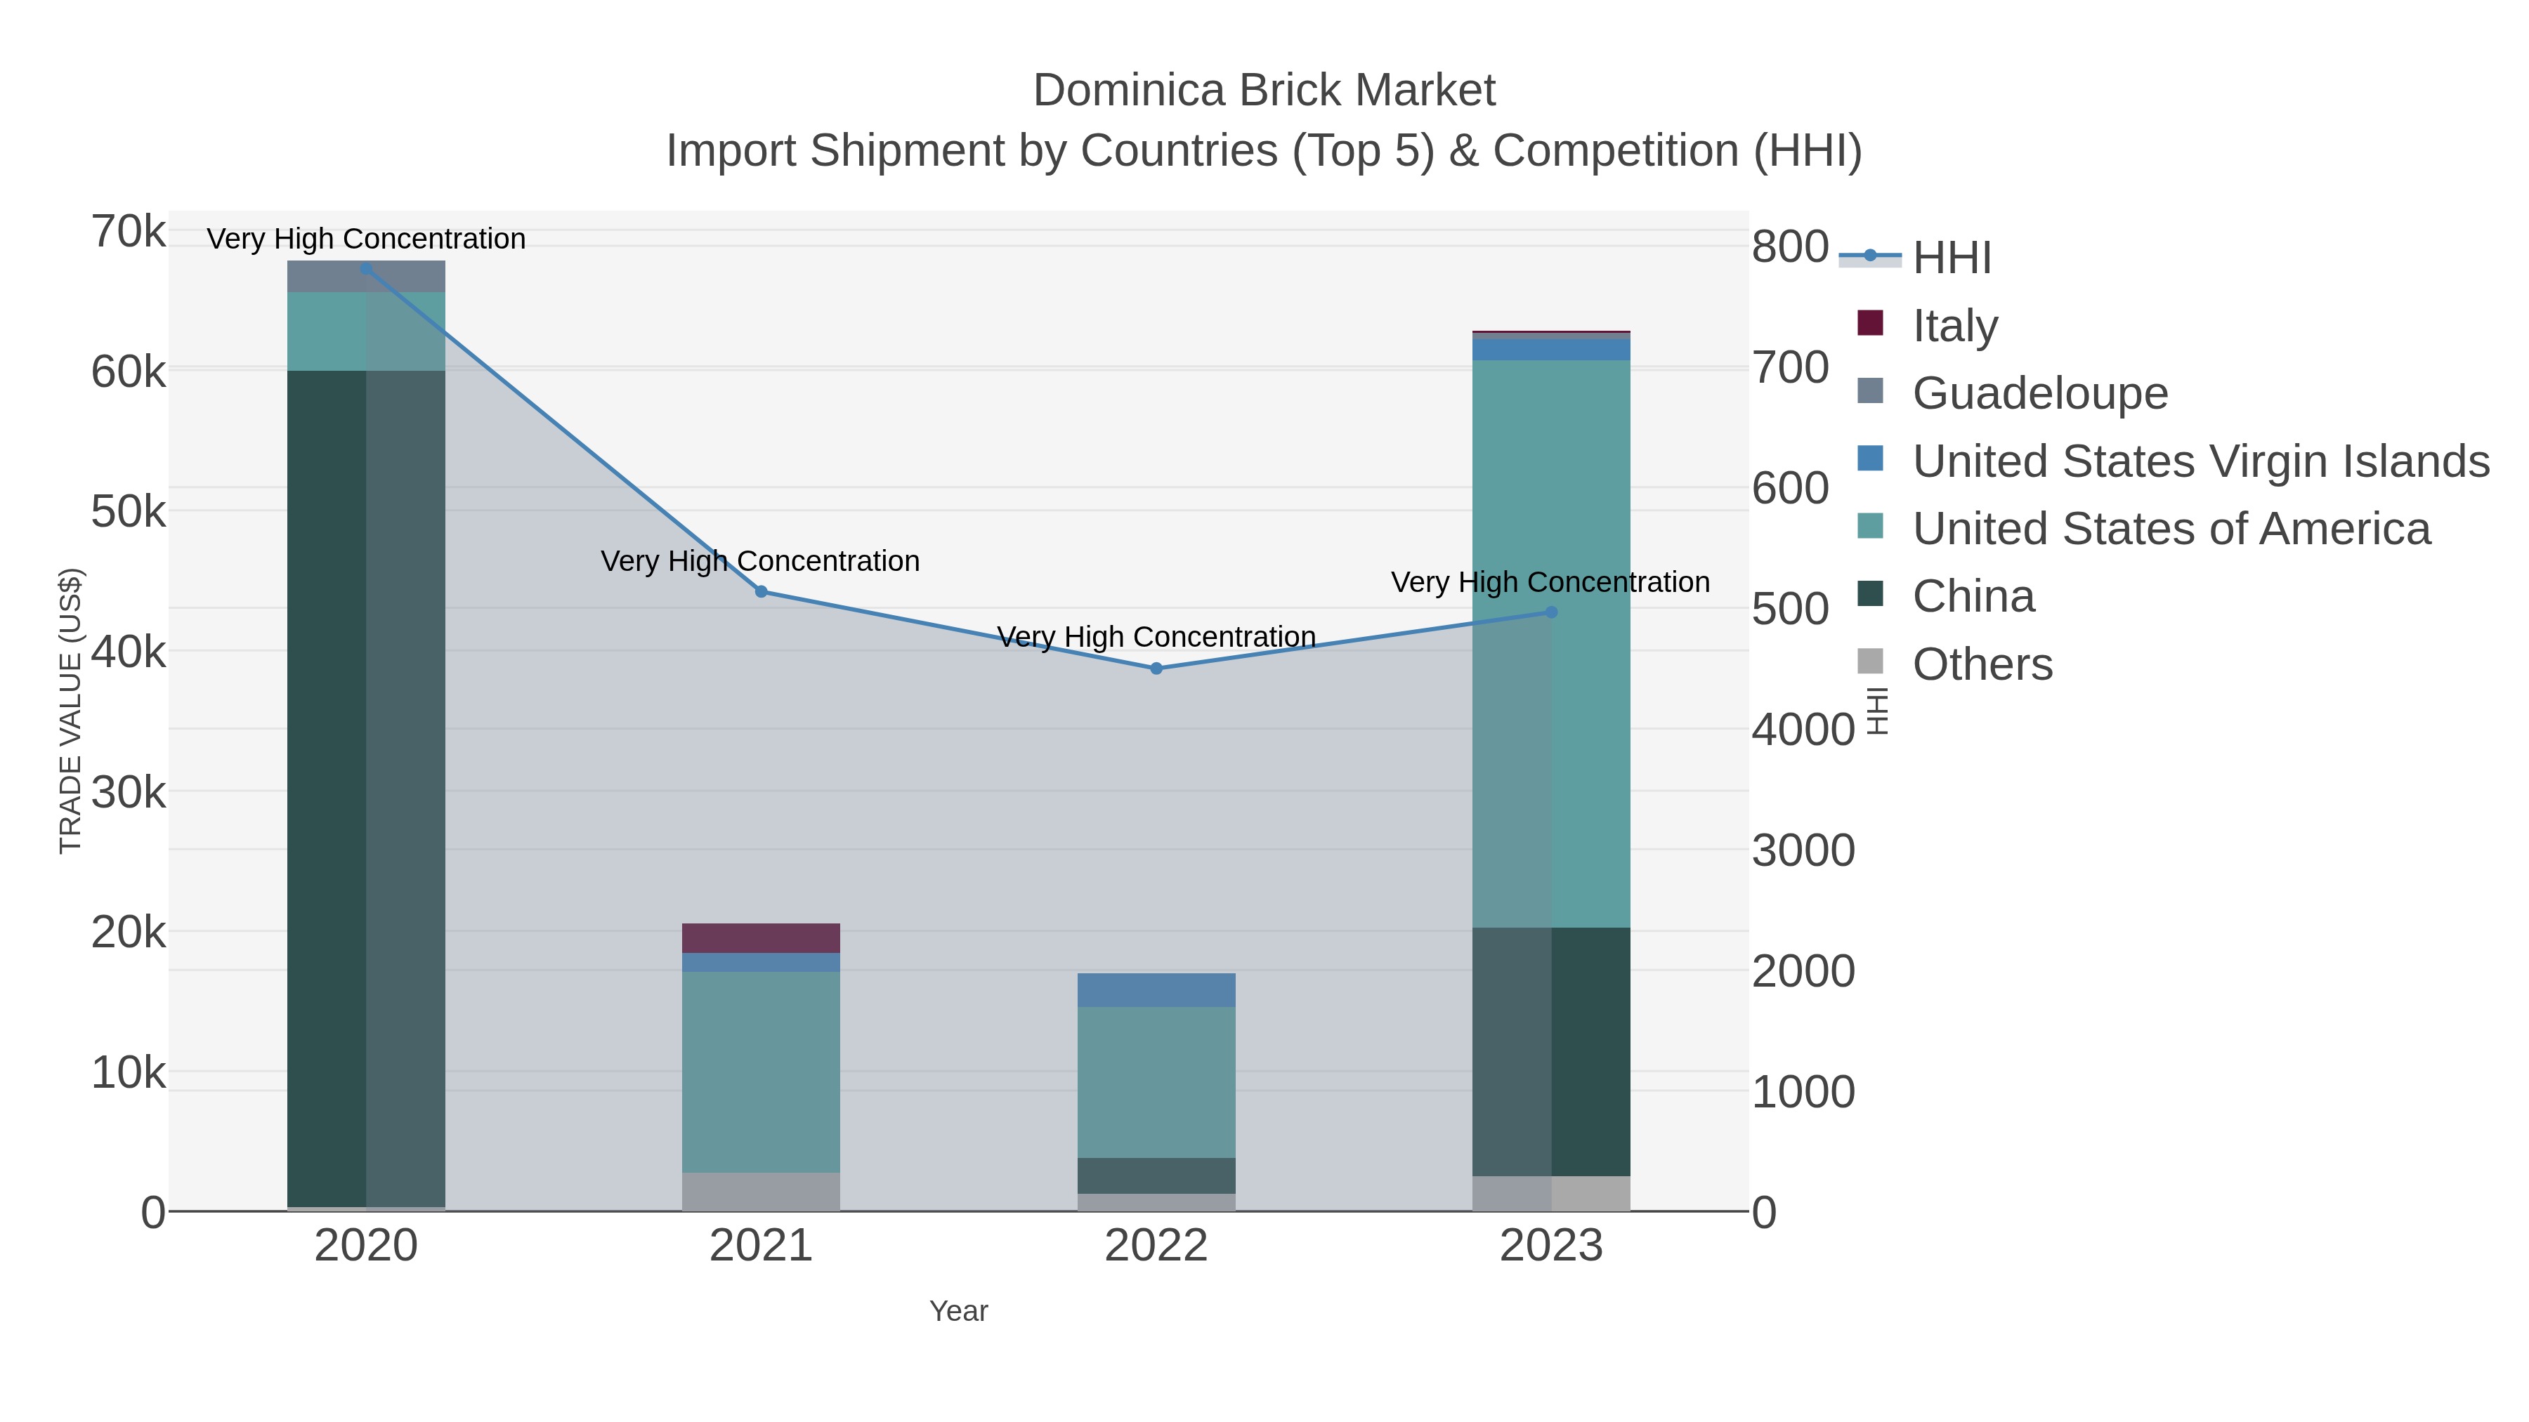Toggle the Italy legend entry
This screenshot has height=1422, width=2529.
tap(1928, 325)
